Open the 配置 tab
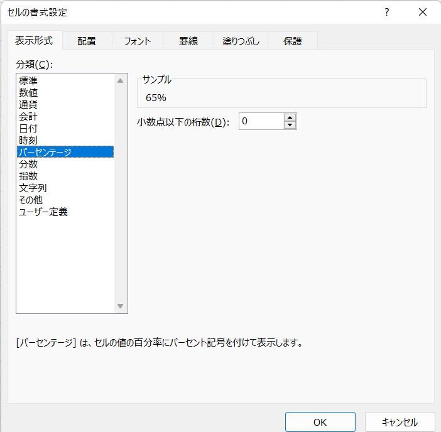 click(87, 41)
